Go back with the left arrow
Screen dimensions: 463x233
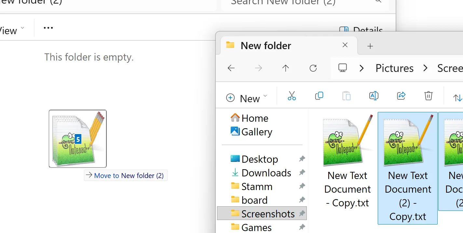231,68
